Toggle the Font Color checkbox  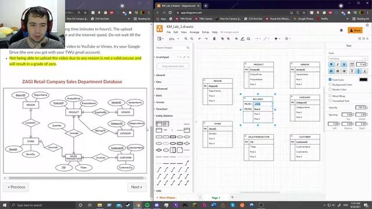coord(330,80)
